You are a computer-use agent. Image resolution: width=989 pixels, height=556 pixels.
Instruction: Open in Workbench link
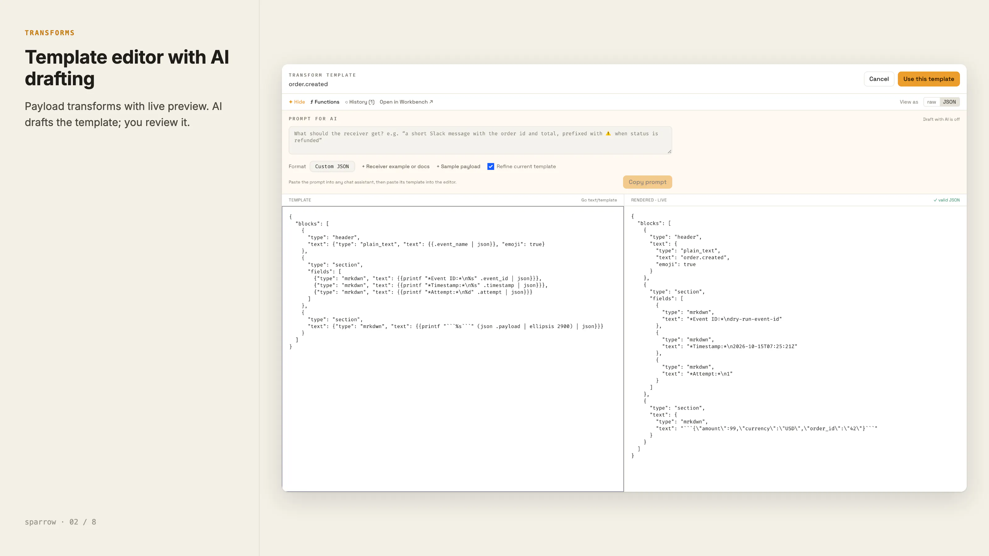coord(406,102)
